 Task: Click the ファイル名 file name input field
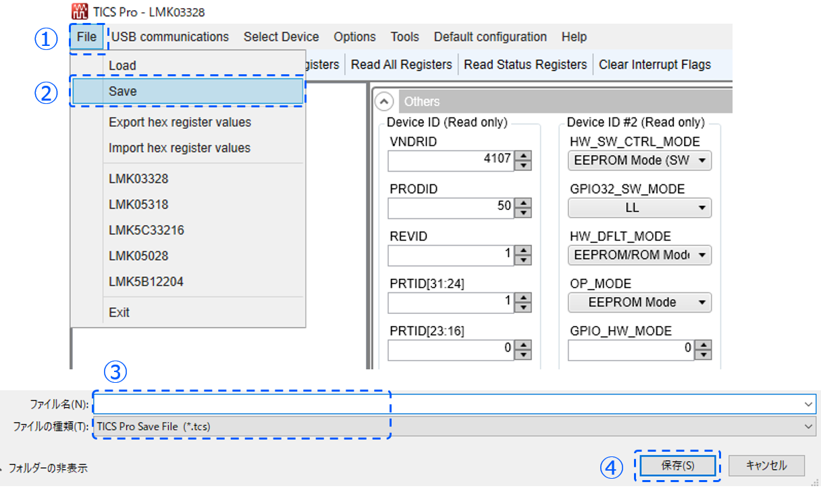pos(446,404)
